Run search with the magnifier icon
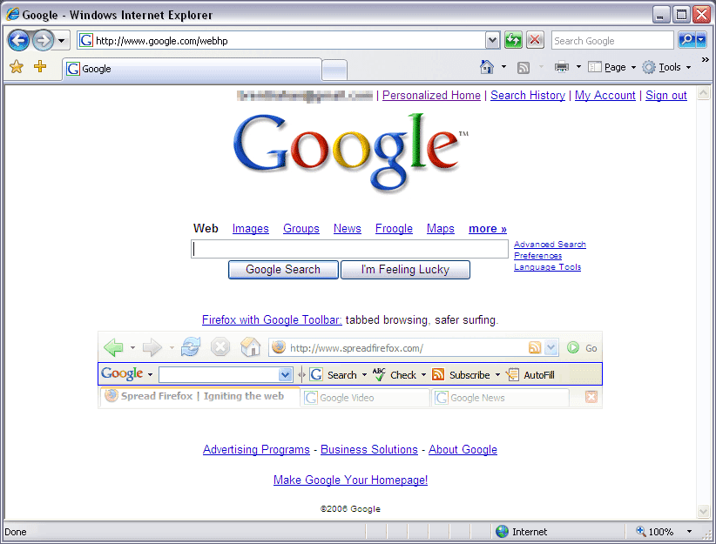Viewport: 716px width, 544px height. pyautogui.click(x=687, y=41)
